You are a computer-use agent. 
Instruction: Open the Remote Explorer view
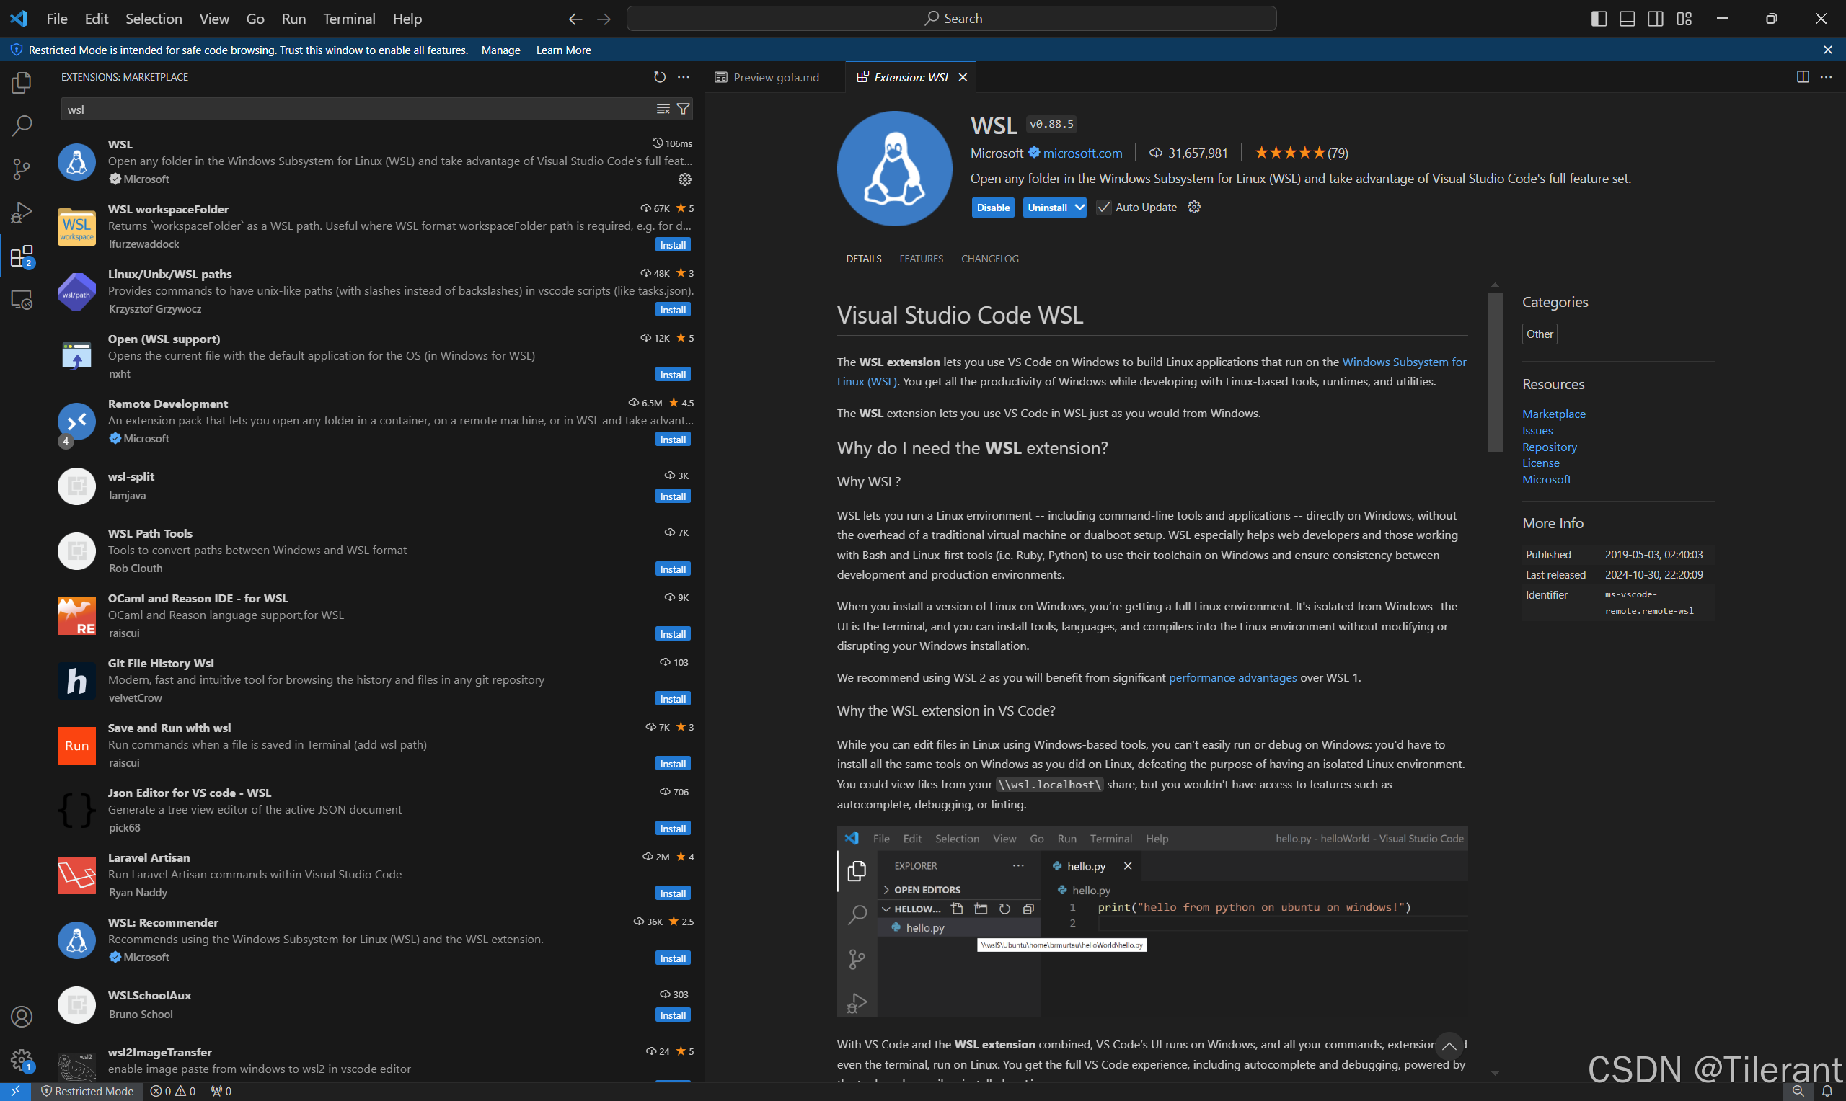pyautogui.click(x=21, y=300)
